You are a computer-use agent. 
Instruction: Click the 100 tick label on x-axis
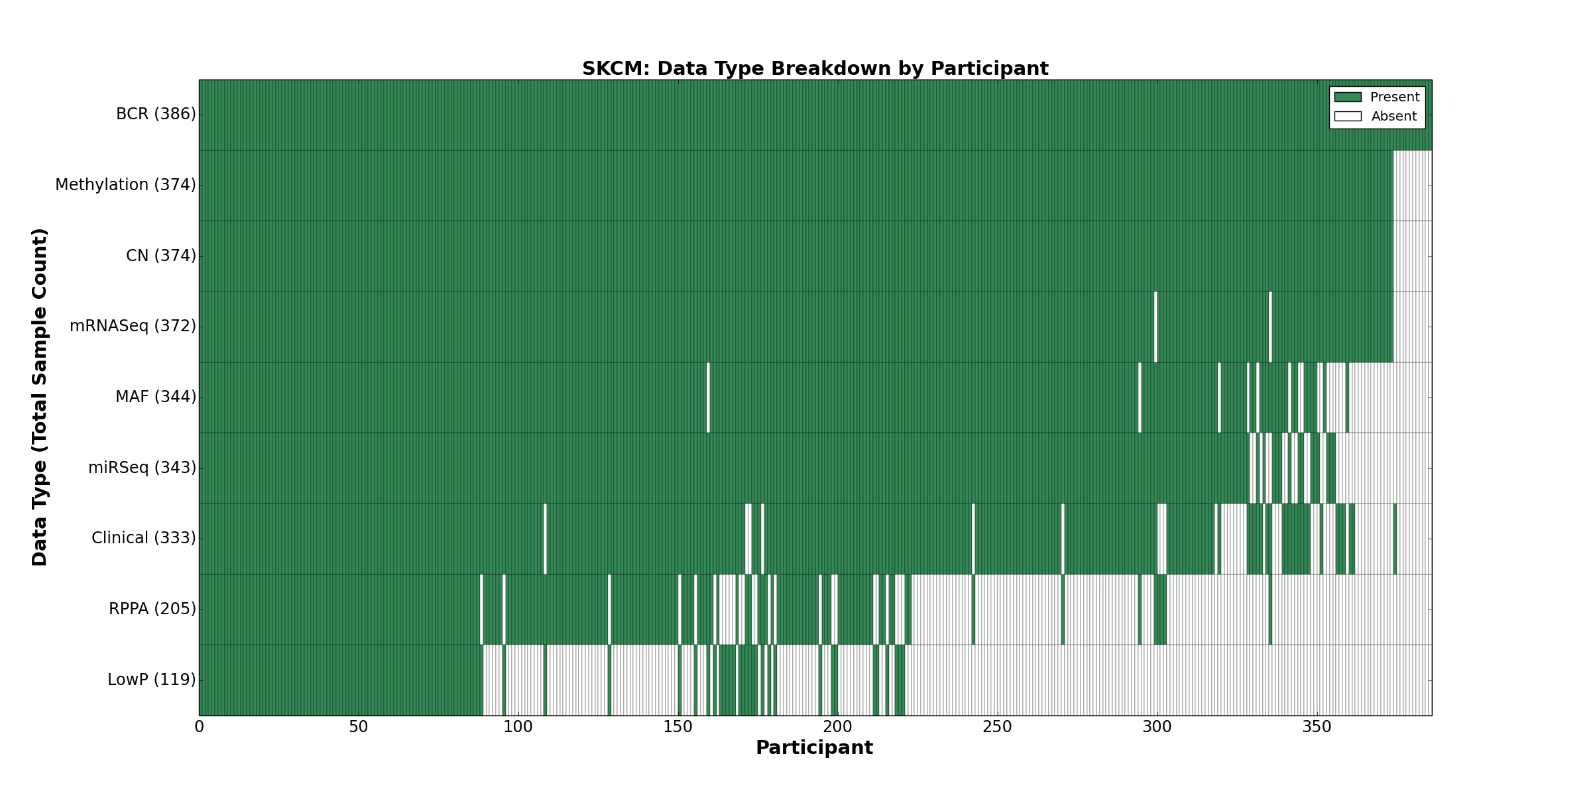(x=518, y=727)
